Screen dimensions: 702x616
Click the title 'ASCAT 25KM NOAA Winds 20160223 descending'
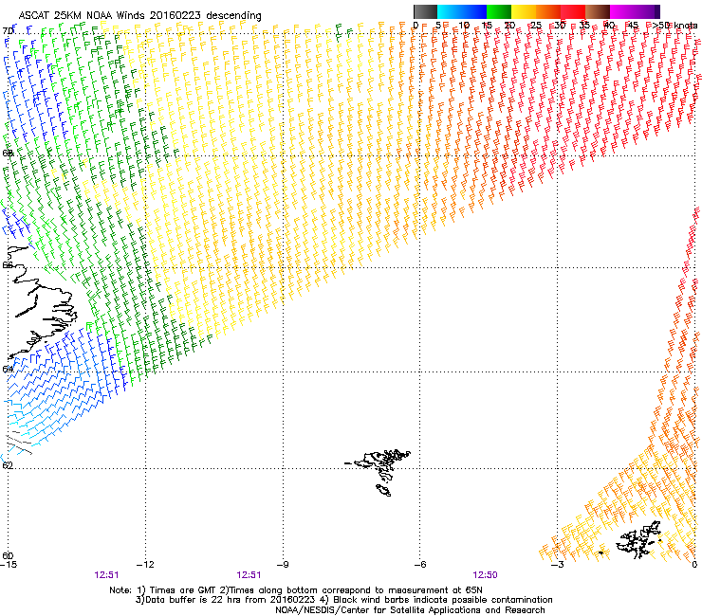pos(140,15)
